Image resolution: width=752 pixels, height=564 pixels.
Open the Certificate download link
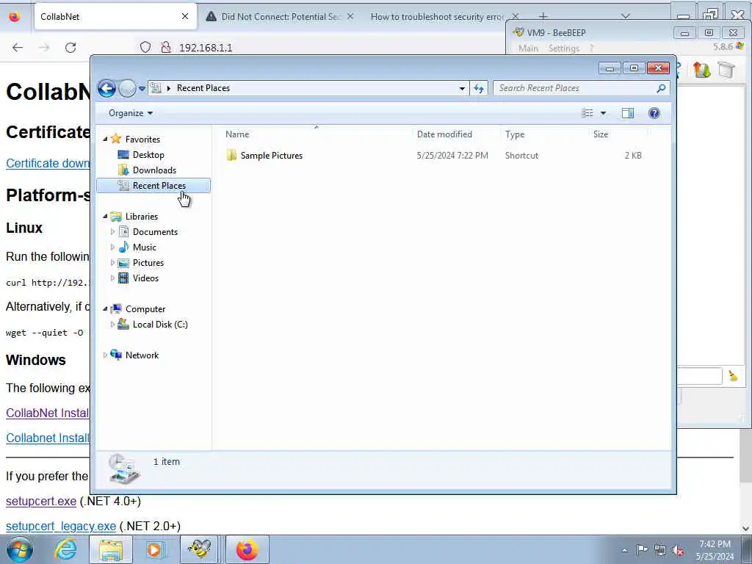[x=48, y=164]
